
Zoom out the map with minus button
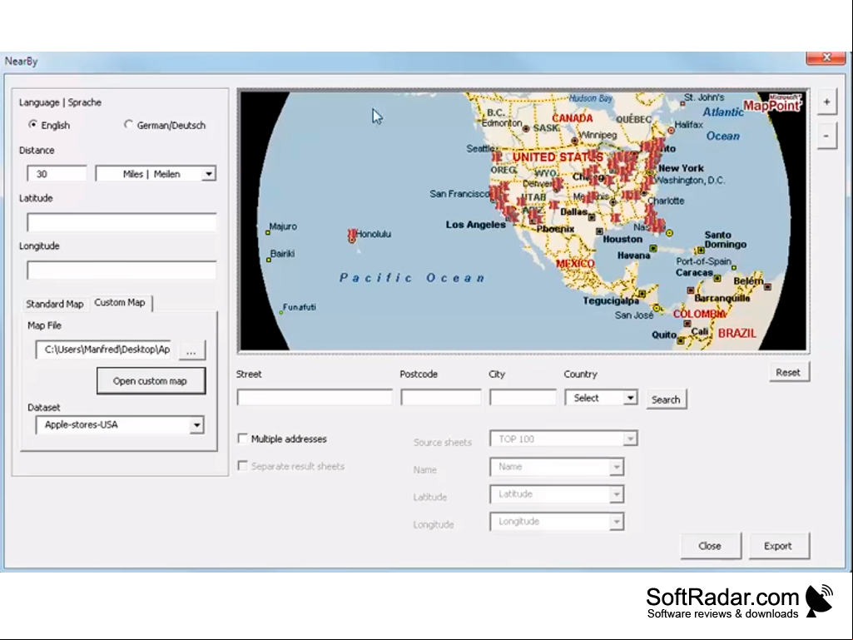(x=826, y=136)
